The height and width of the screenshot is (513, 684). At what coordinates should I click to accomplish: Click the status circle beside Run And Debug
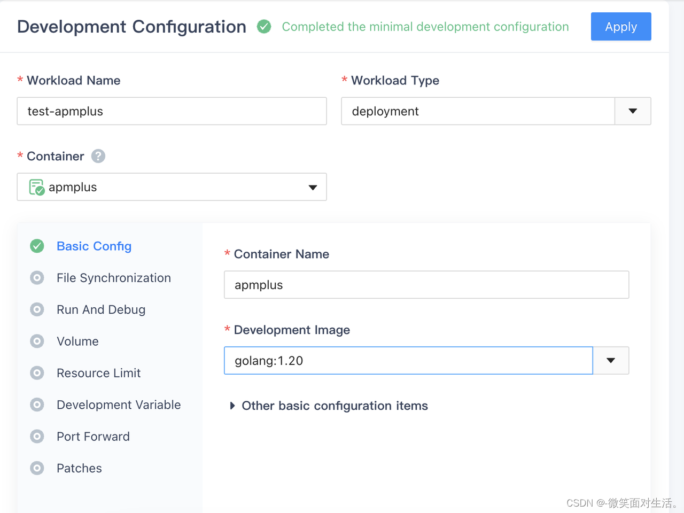click(x=37, y=309)
